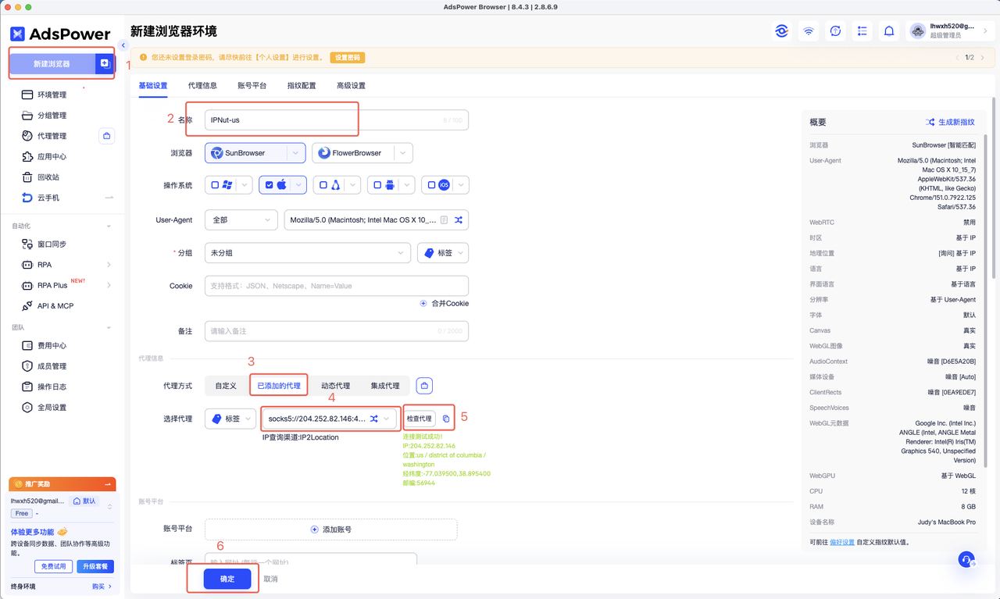Click the briefcase icon beside 代理管理
The image size is (1000, 599).
[107, 136]
